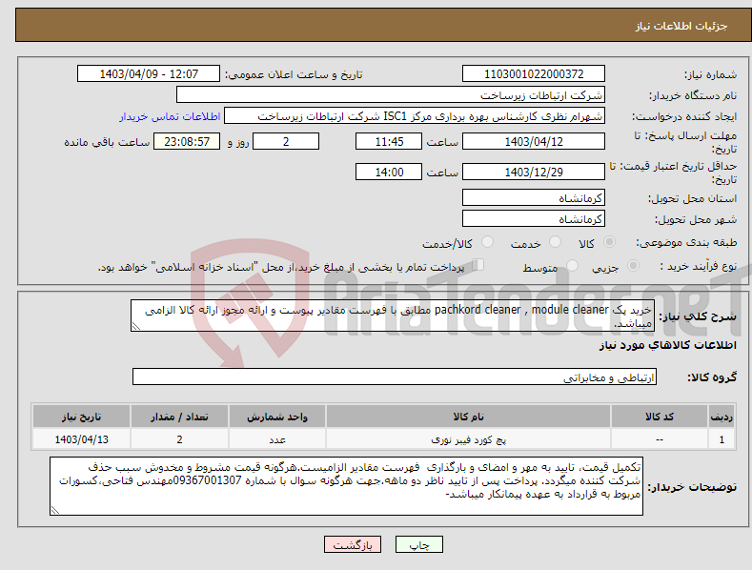Select the کالا/خدمت radio button
752x570 pixels.
tap(487, 242)
